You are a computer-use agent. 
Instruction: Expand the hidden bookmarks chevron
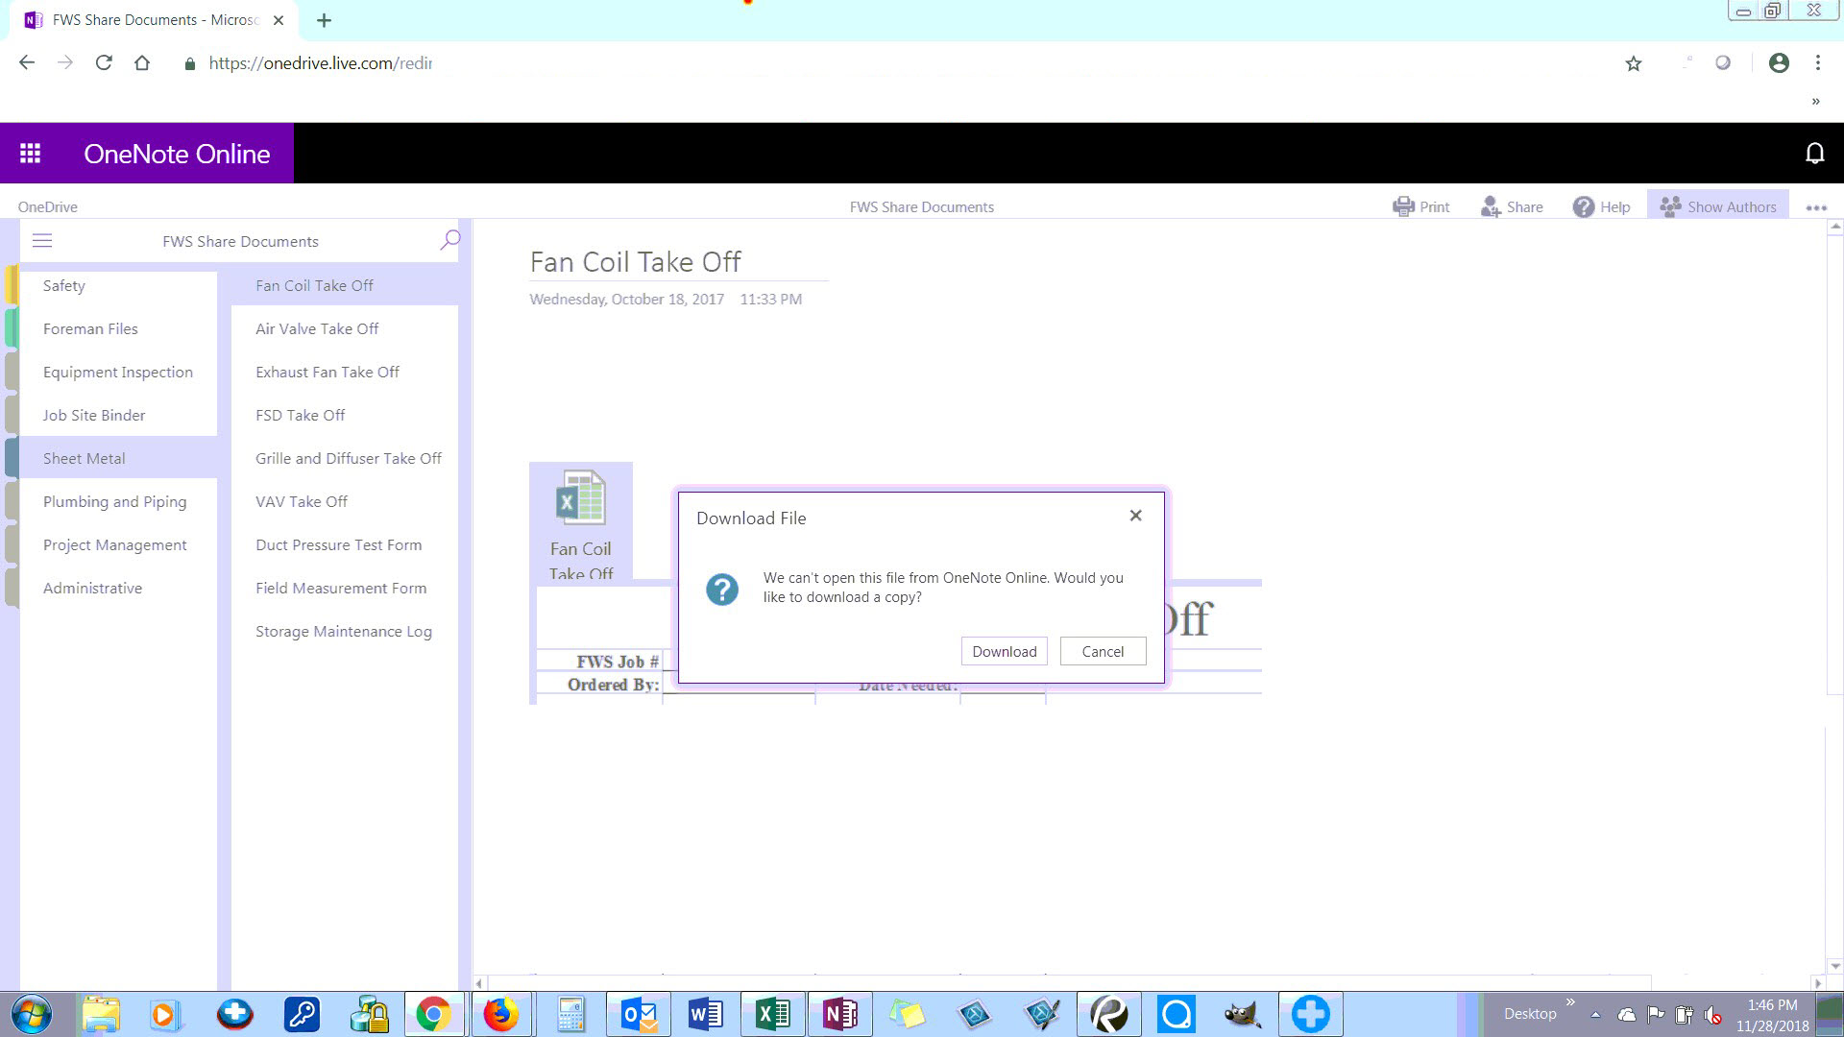point(1815,101)
